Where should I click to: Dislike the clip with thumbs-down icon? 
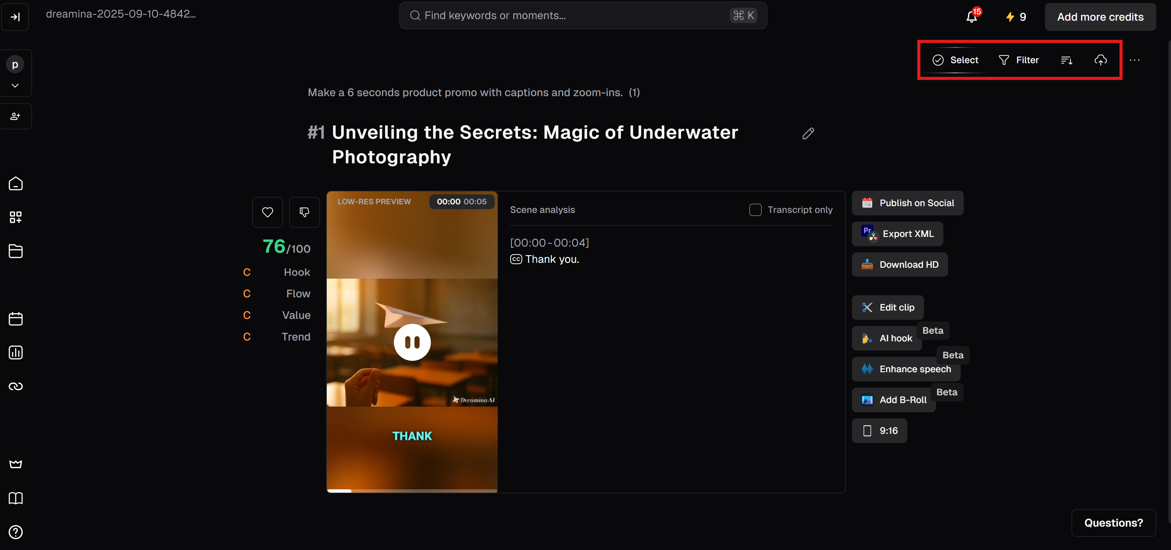304,212
